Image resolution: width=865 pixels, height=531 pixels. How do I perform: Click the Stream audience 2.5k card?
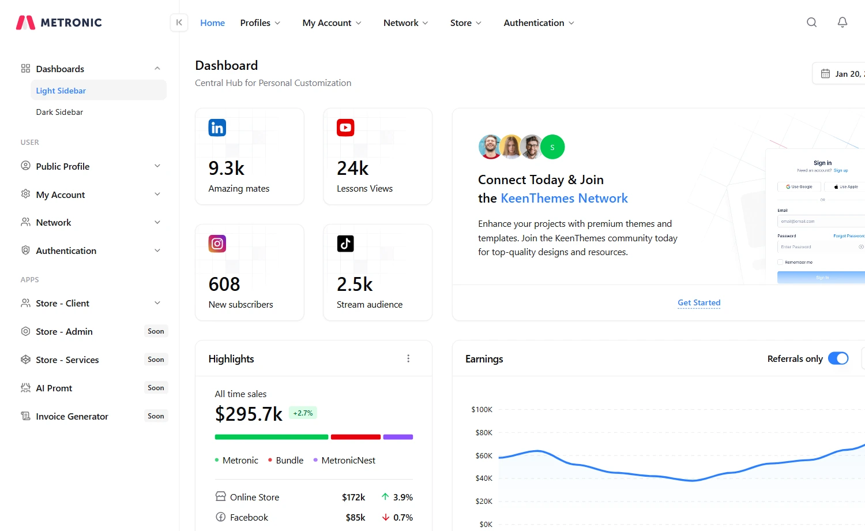tap(378, 272)
